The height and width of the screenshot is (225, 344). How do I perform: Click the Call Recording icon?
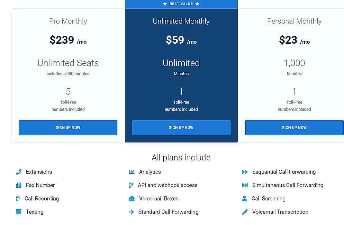pos(18,199)
